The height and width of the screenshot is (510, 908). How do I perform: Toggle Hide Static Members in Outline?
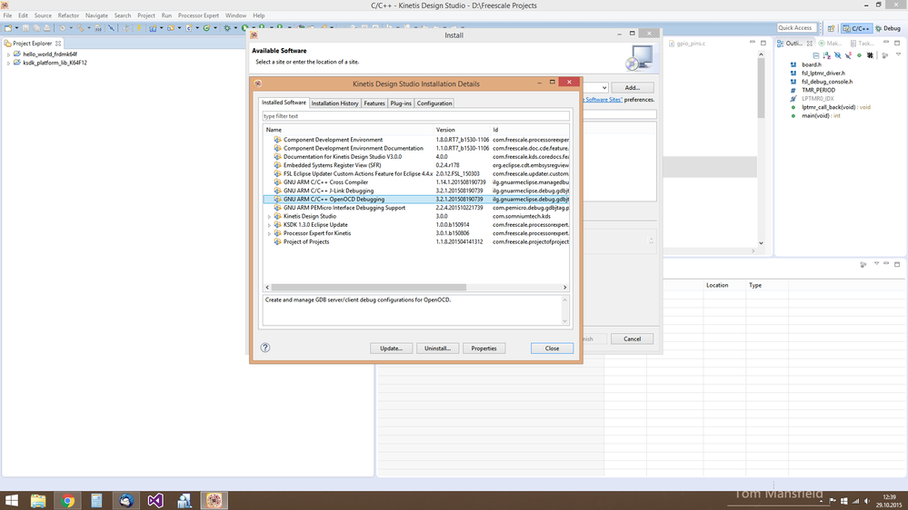click(x=848, y=55)
